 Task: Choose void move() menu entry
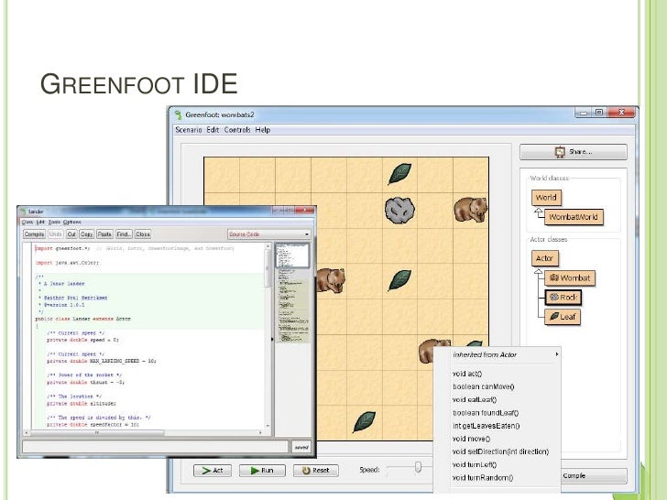point(471,439)
